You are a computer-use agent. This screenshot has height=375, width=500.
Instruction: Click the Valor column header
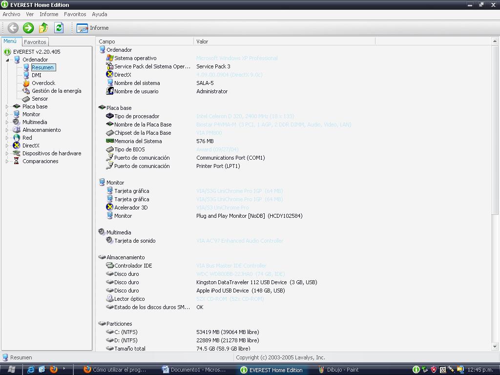coord(285,42)
